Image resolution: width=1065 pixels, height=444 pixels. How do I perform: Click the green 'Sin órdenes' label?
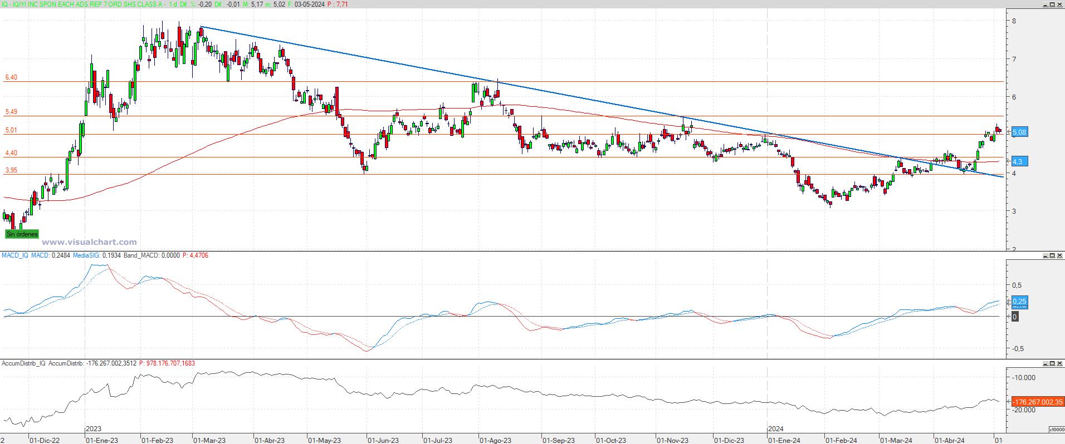pyautogui.click(x=22, y=234)
